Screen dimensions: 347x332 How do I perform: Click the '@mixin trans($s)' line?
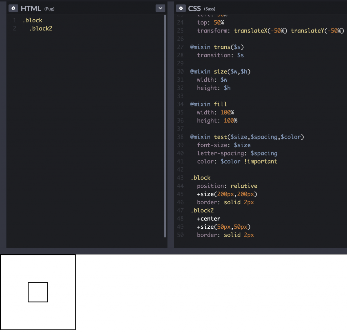pos(217,47)
